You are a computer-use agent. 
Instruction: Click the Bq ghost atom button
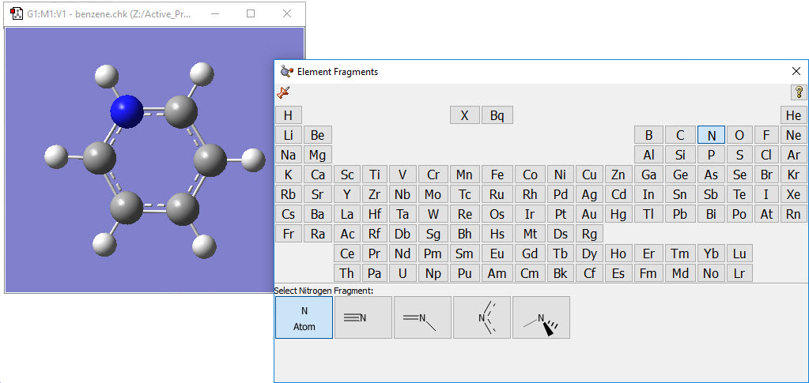click(497, 115)
